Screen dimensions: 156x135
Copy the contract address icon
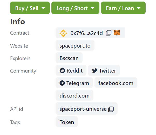(x=108, y=33)
